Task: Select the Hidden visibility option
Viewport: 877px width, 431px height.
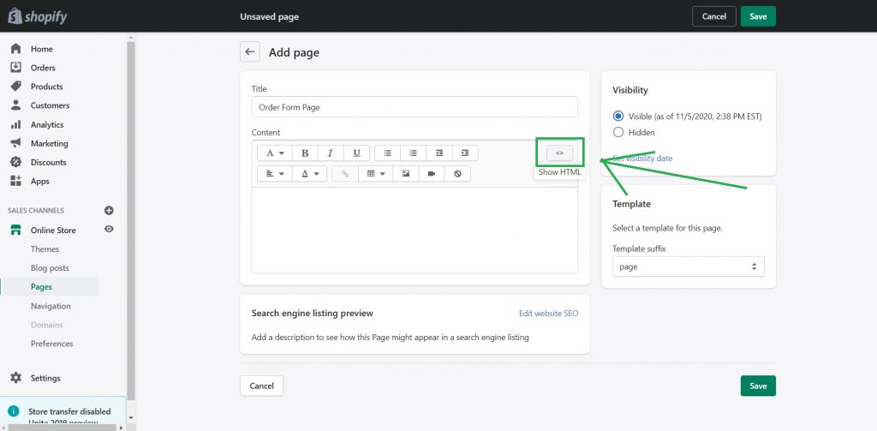Action: pos(618,132)
